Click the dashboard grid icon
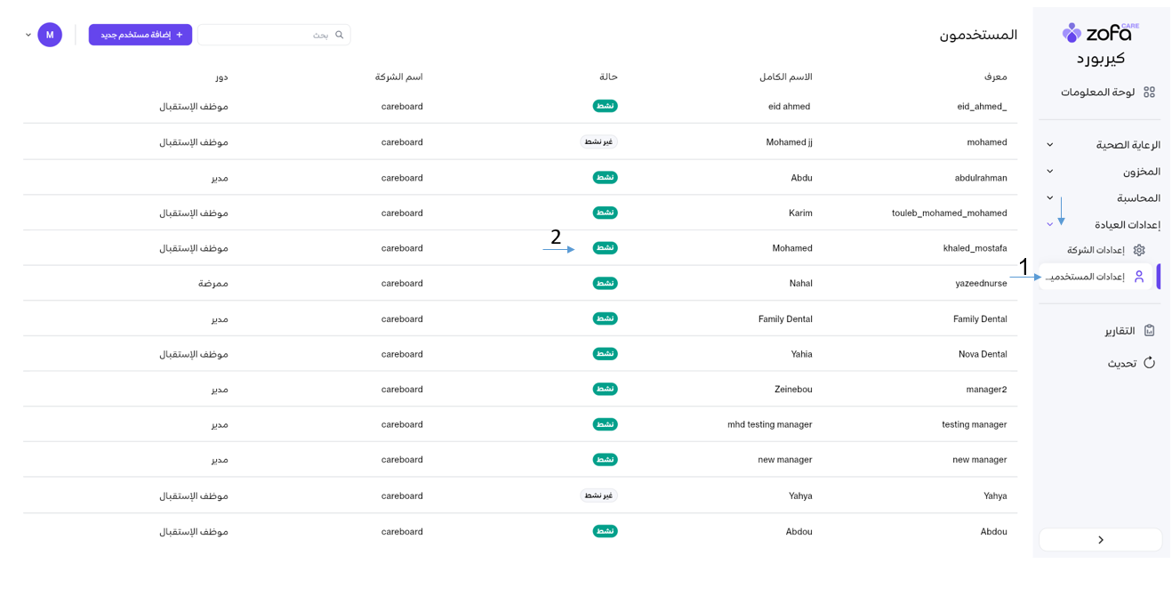Image resolution: width=1172 pixels, height=596 pixels. 1149,92
